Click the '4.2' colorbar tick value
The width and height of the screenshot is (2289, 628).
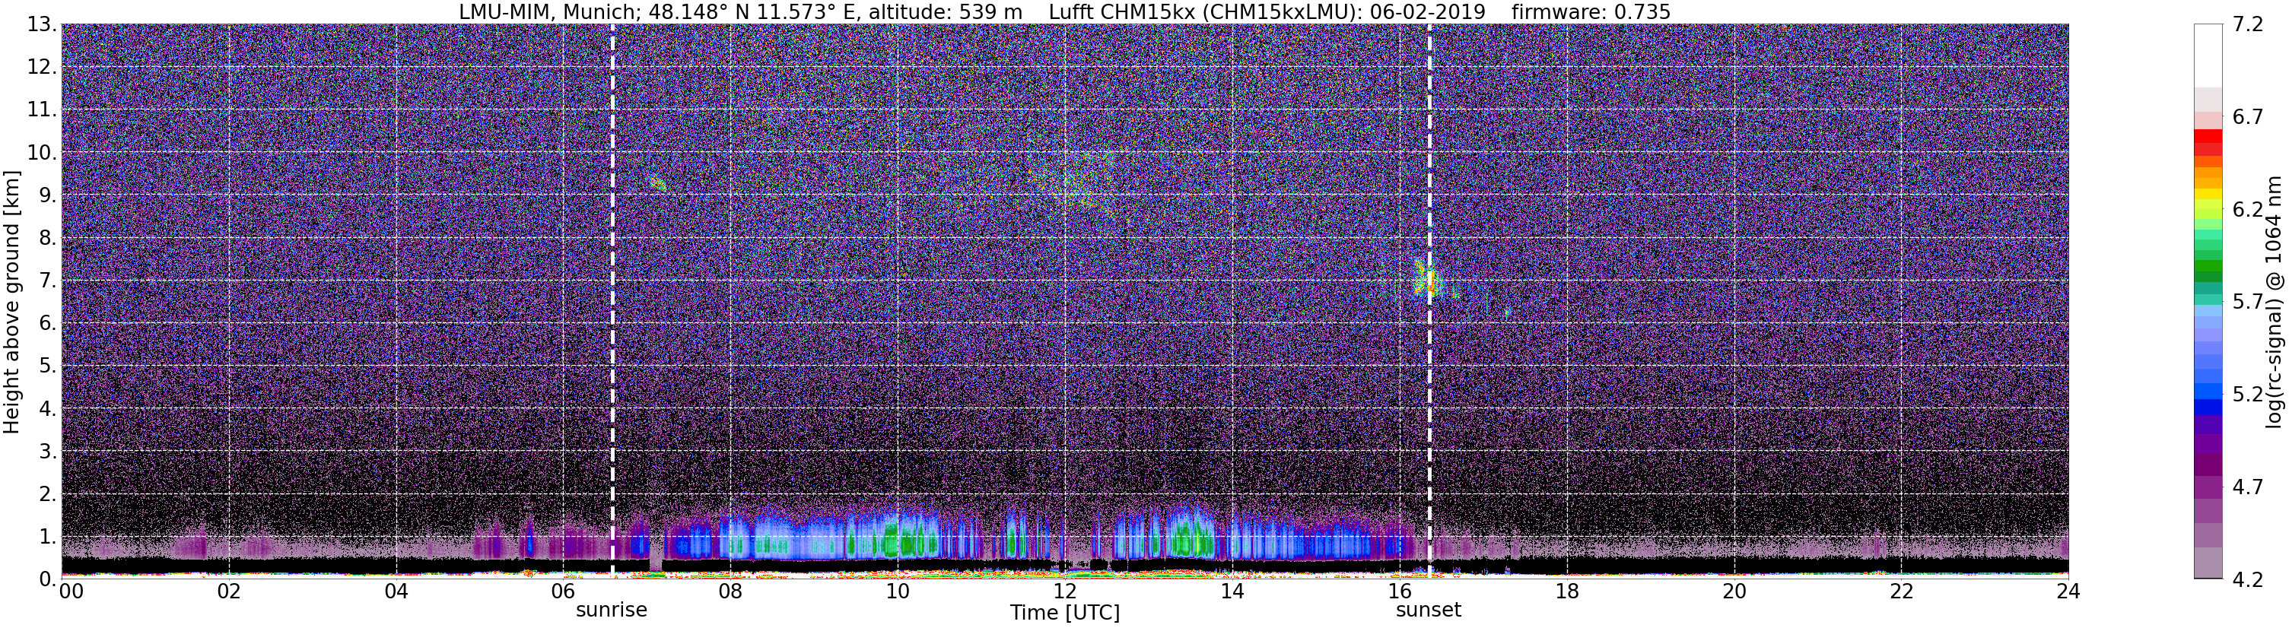pyautogui.click(x=2246, y=579)
